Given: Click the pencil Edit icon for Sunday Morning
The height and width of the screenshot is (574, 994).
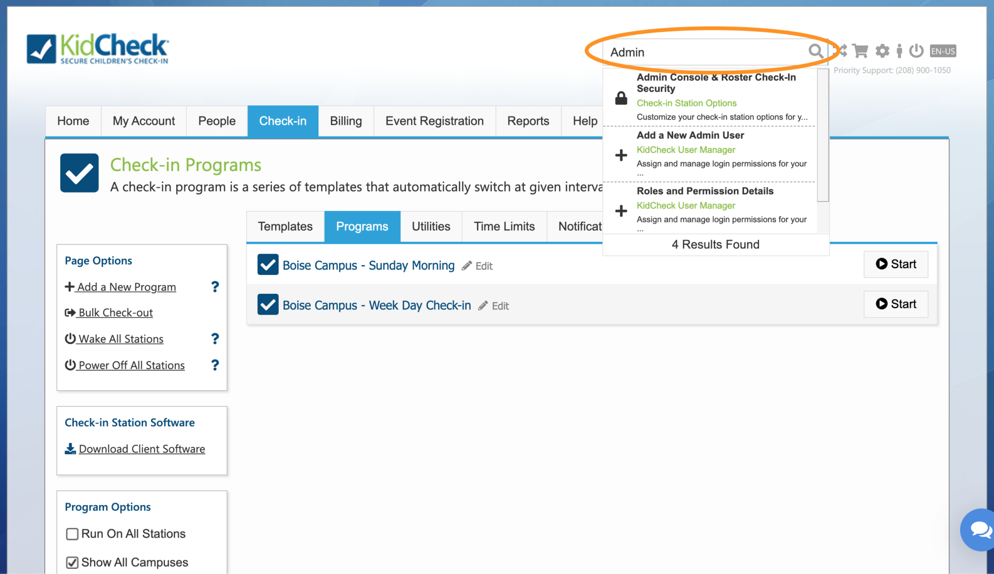Looking at the screenshot, I should click(466, 266).
